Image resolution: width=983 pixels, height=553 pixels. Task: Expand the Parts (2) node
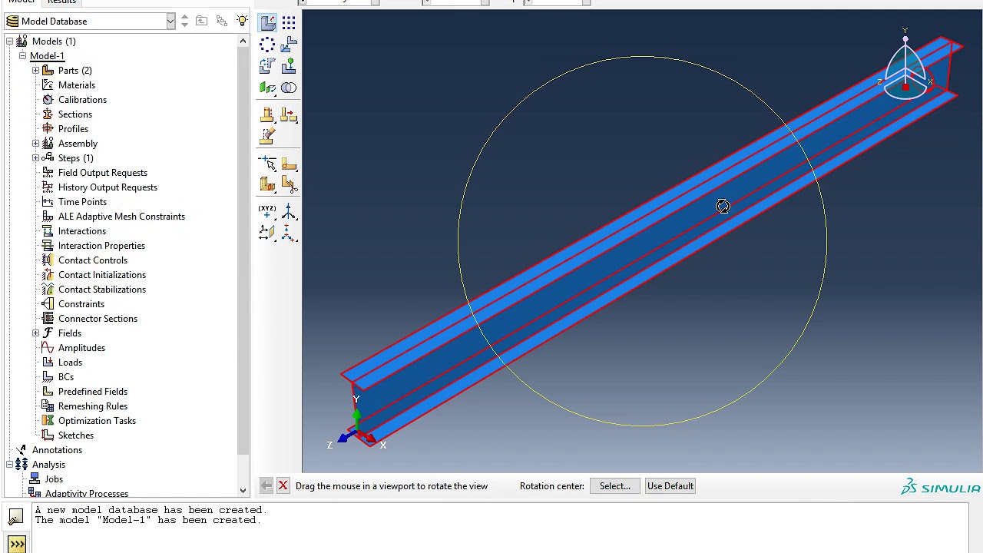(x=35, y=71)
